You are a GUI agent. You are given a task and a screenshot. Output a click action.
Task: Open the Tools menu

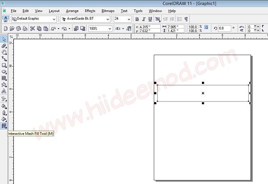click(138, 11)
